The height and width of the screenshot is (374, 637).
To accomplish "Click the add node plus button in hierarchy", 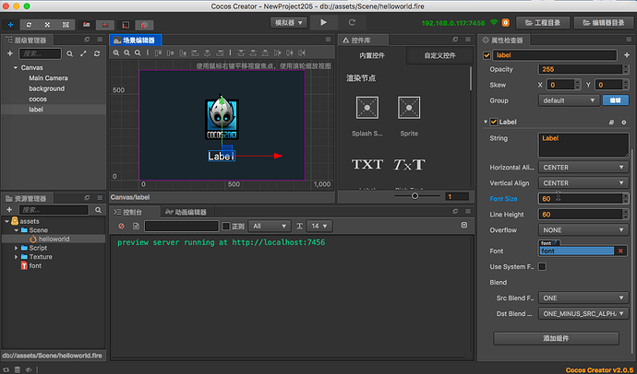I will point(9,53).
